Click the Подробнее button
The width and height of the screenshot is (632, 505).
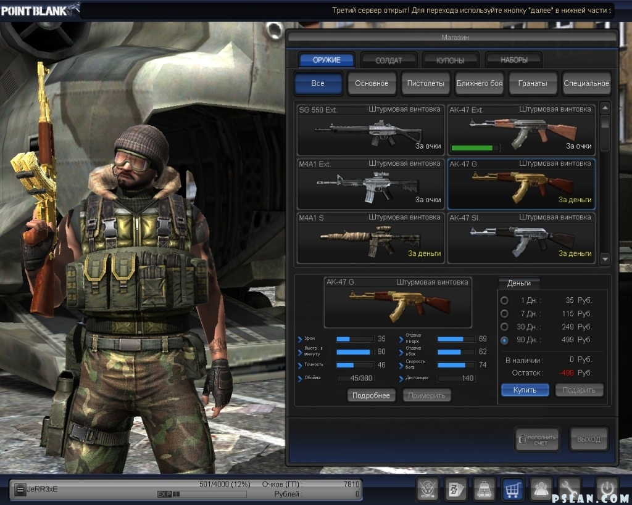pos(371,395)
